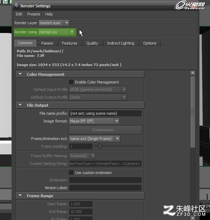The image size is (210, 220).
Task: Click the Frame padding value field
Action: [81, 146]
